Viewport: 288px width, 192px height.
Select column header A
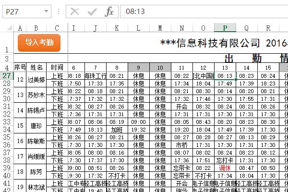(x=20, y=28)
